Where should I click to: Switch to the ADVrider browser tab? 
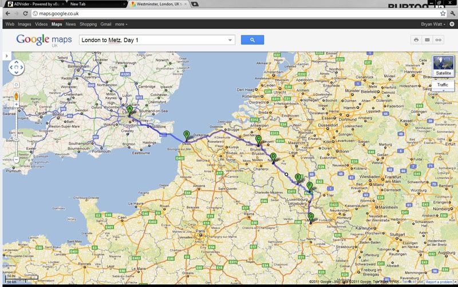coord(36,4)
